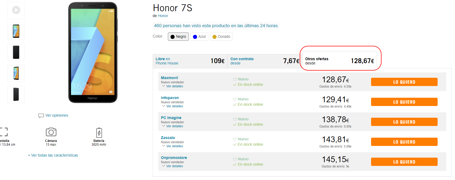Click 'Gastos de envío: 0,95€' text
Viewport: 455px width, 180px height.
coord(335,126)
